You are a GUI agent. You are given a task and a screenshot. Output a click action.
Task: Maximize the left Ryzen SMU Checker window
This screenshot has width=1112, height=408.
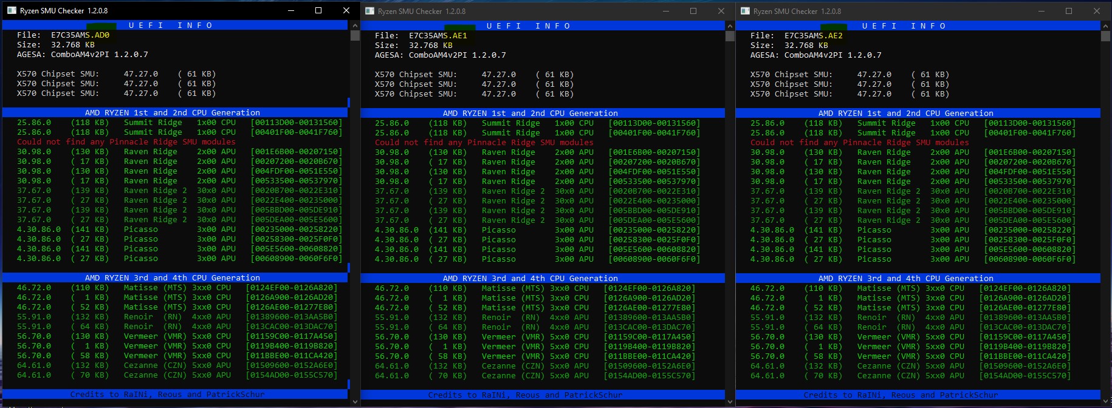tap(318, 10)
